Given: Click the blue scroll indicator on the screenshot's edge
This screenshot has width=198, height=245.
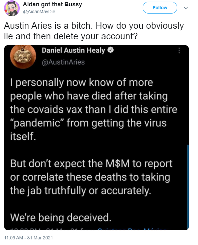Looking at the screenshot, I should point(188,185).
